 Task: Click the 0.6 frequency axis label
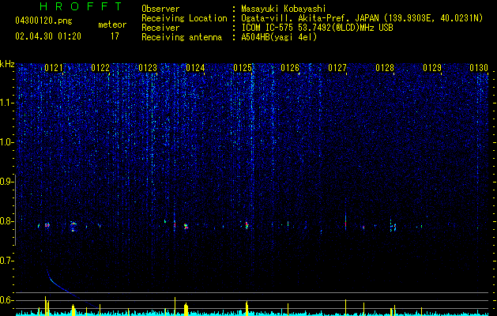(6, 300)
